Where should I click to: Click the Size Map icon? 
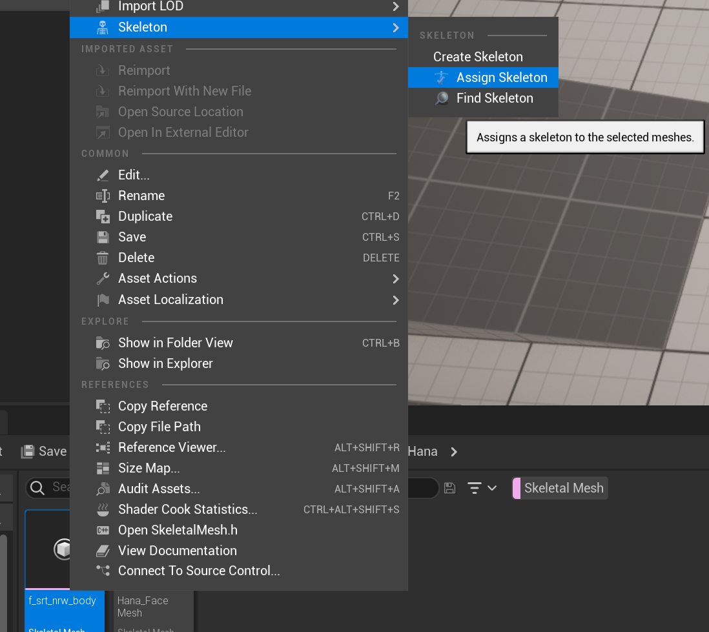pos(103,468)
